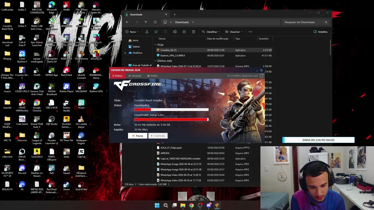Image resolution: width=374 pixels, height=210 pixels.
Task: Select the Radmin VPN desktop shortcut
Action: 96,88
